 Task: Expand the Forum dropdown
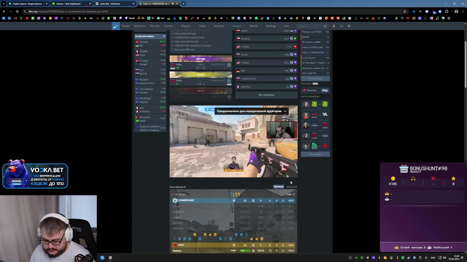click(238, 26)
